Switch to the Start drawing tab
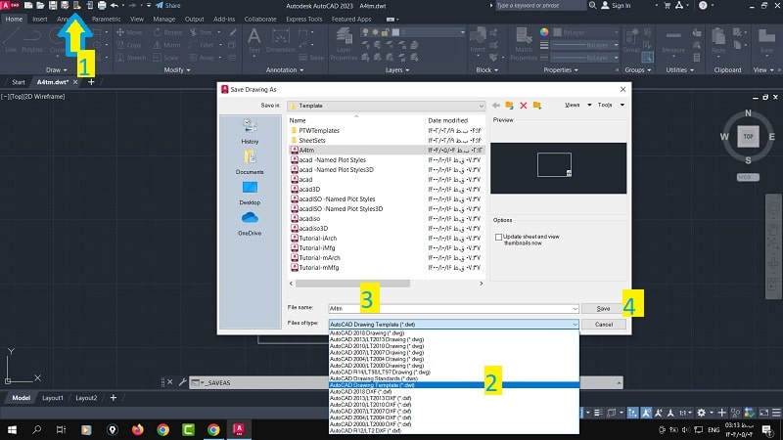The height and width of the screenshot is (440, 783). 19,82
